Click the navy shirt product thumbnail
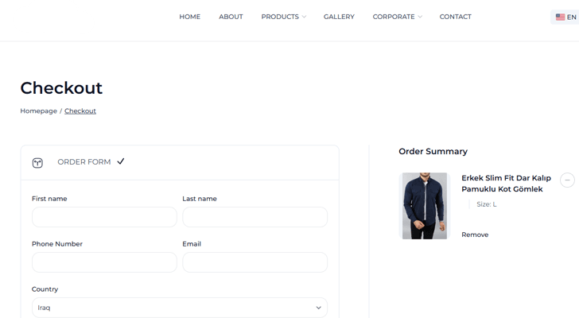 click(425, 206)
